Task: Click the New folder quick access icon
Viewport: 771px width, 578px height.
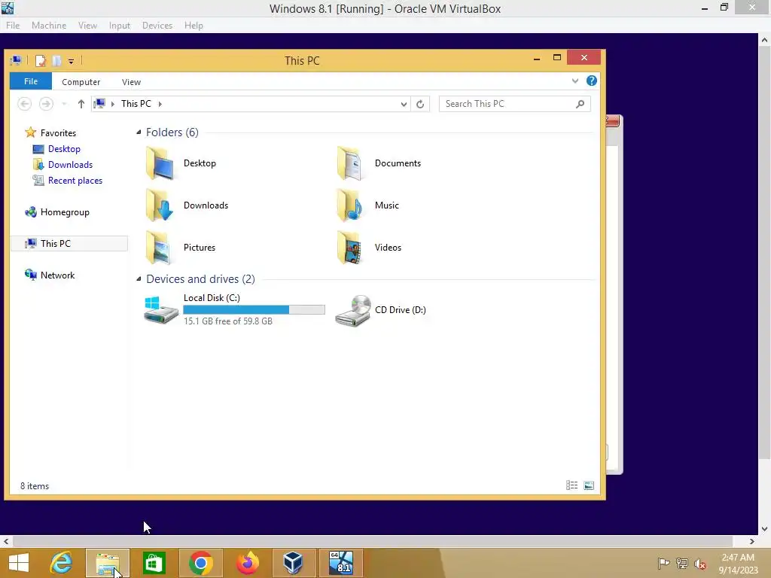Action: 56,61
